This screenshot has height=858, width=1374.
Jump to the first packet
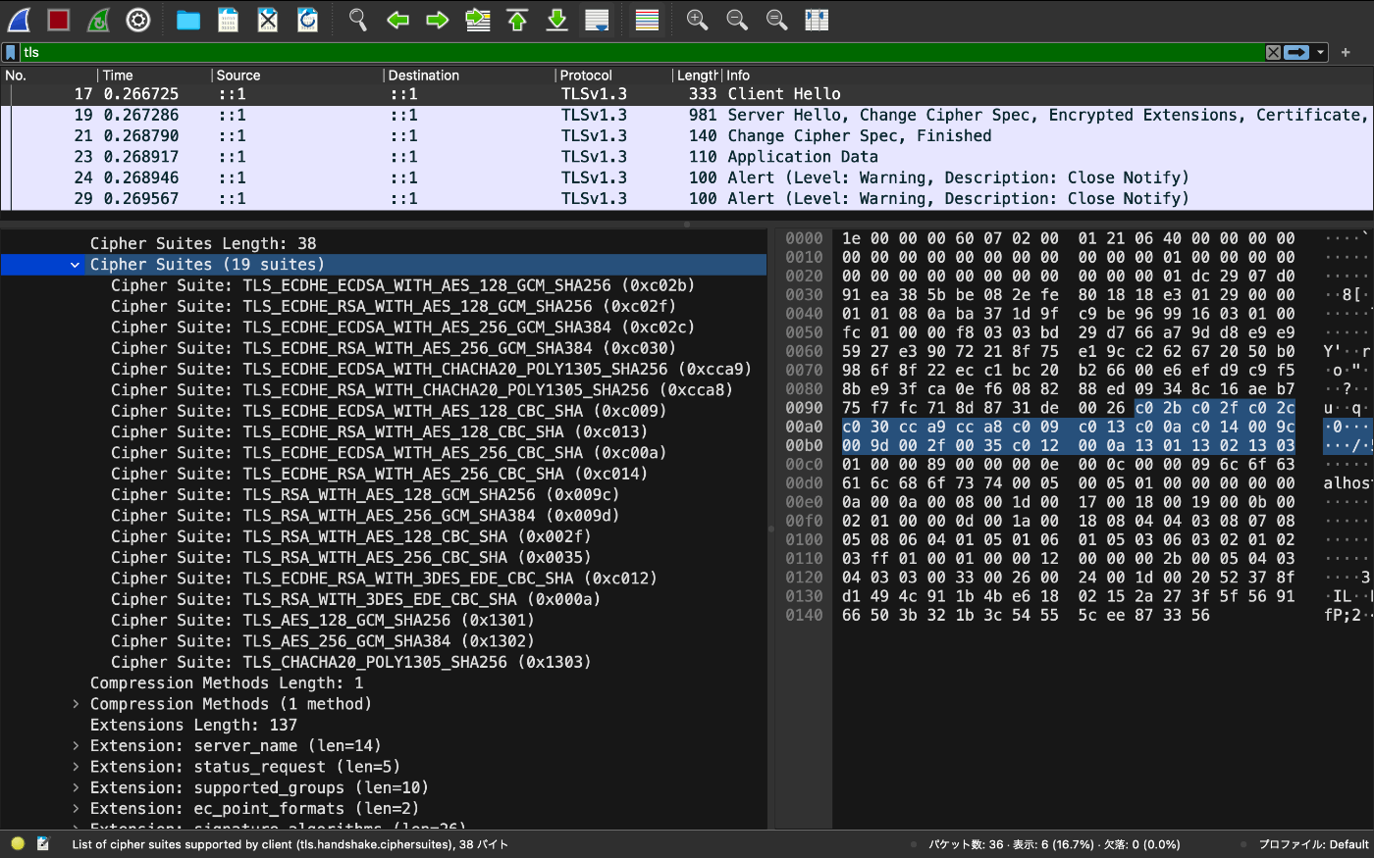(517, 20)
